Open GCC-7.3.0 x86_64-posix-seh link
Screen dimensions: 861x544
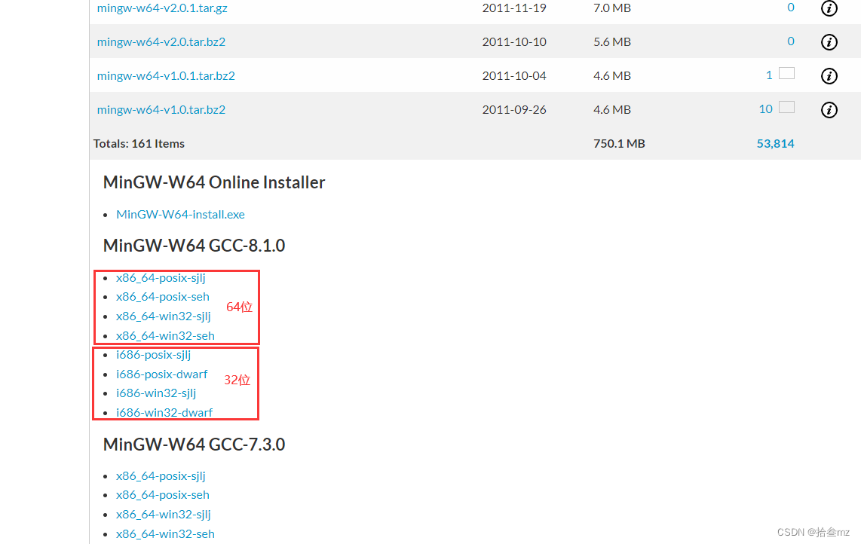[x=163, y=495]
